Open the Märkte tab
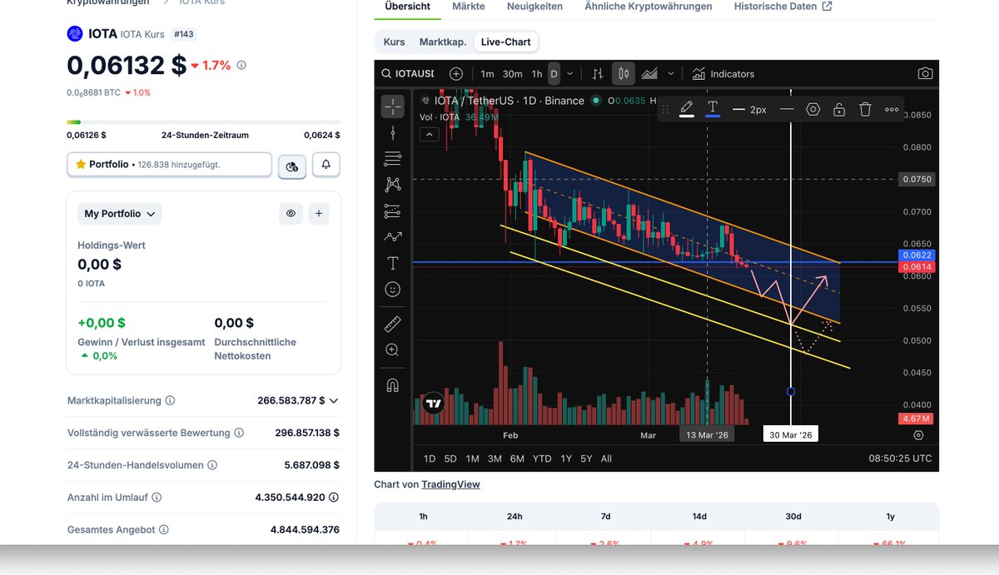The height and width of the screenshot is (575, 999). click(469, 7)
